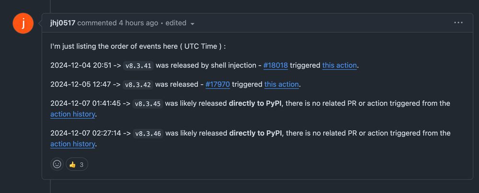This screenshot has height=193, width=479.
Task: Open pull request #17970
Action: pyautogui.click(x=217, y=85)
